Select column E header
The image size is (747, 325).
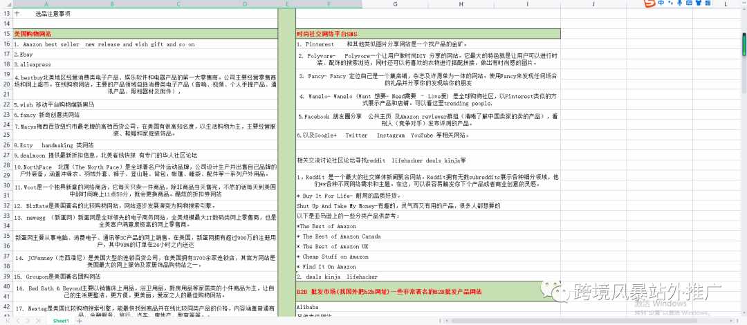click(287, 4)
